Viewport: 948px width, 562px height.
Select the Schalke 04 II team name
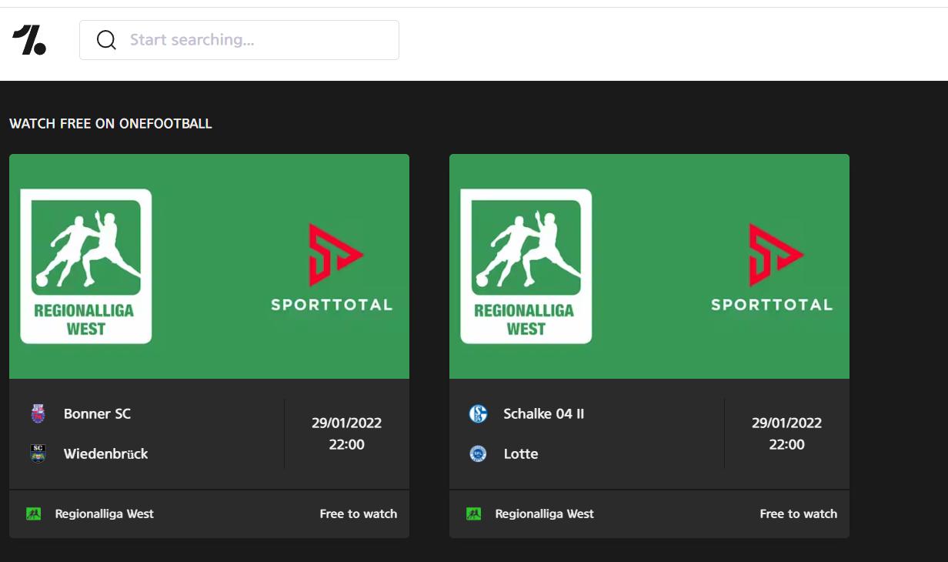click(x=543, y=414)
